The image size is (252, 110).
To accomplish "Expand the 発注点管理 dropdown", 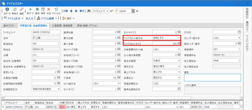I will tap(179, 61).
